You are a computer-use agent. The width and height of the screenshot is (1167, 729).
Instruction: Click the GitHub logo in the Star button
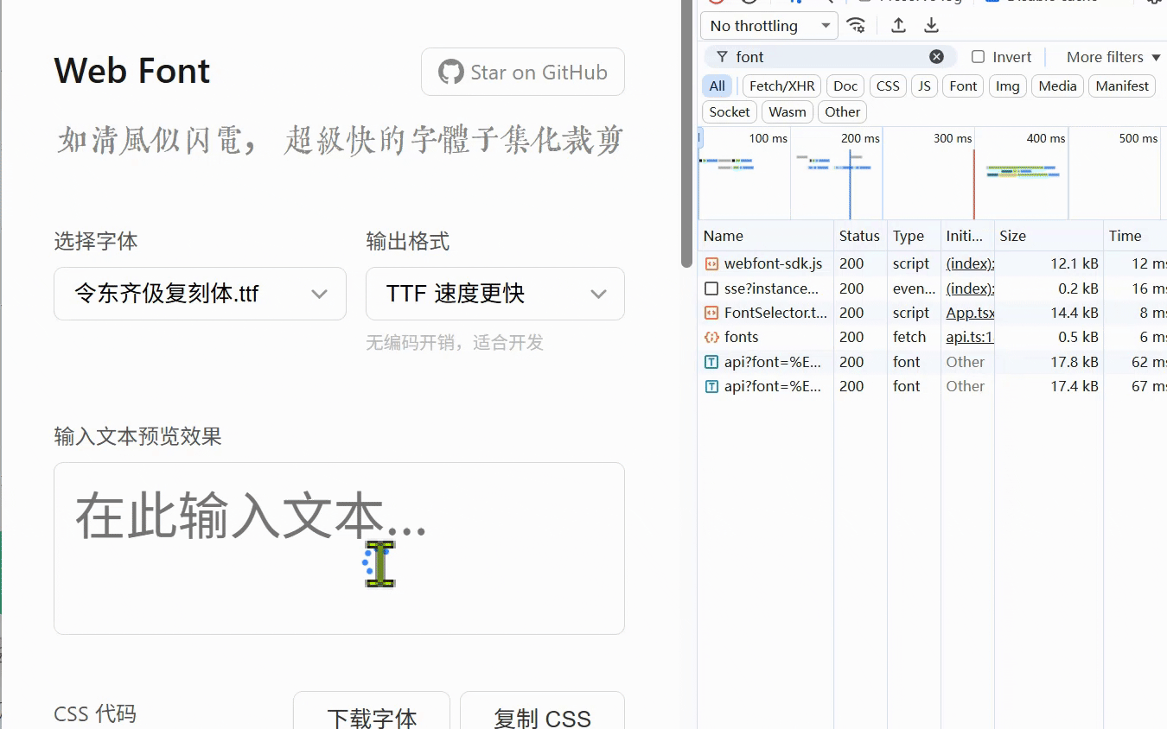[x=450, y=72]
